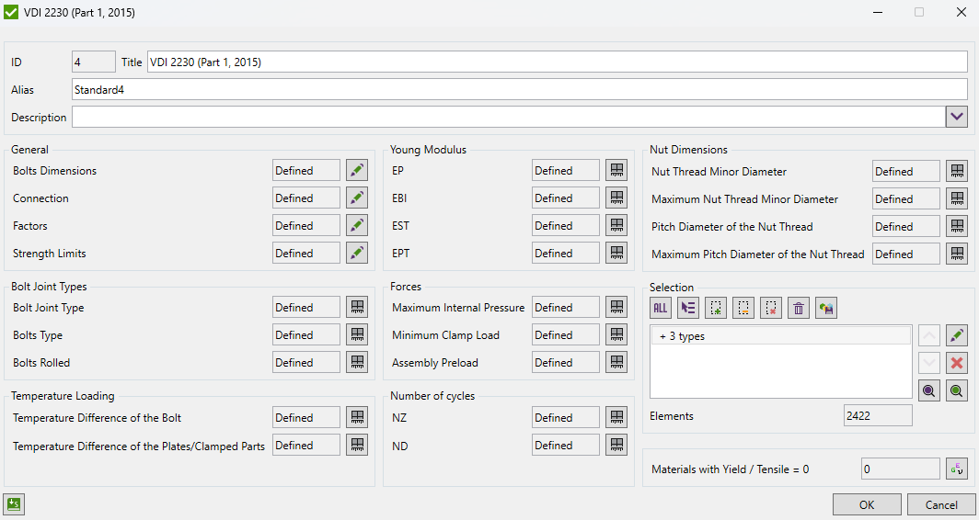979x520 pixels.
Task: Click the purple magnifier icon under selection list
Action: point(929,390)
